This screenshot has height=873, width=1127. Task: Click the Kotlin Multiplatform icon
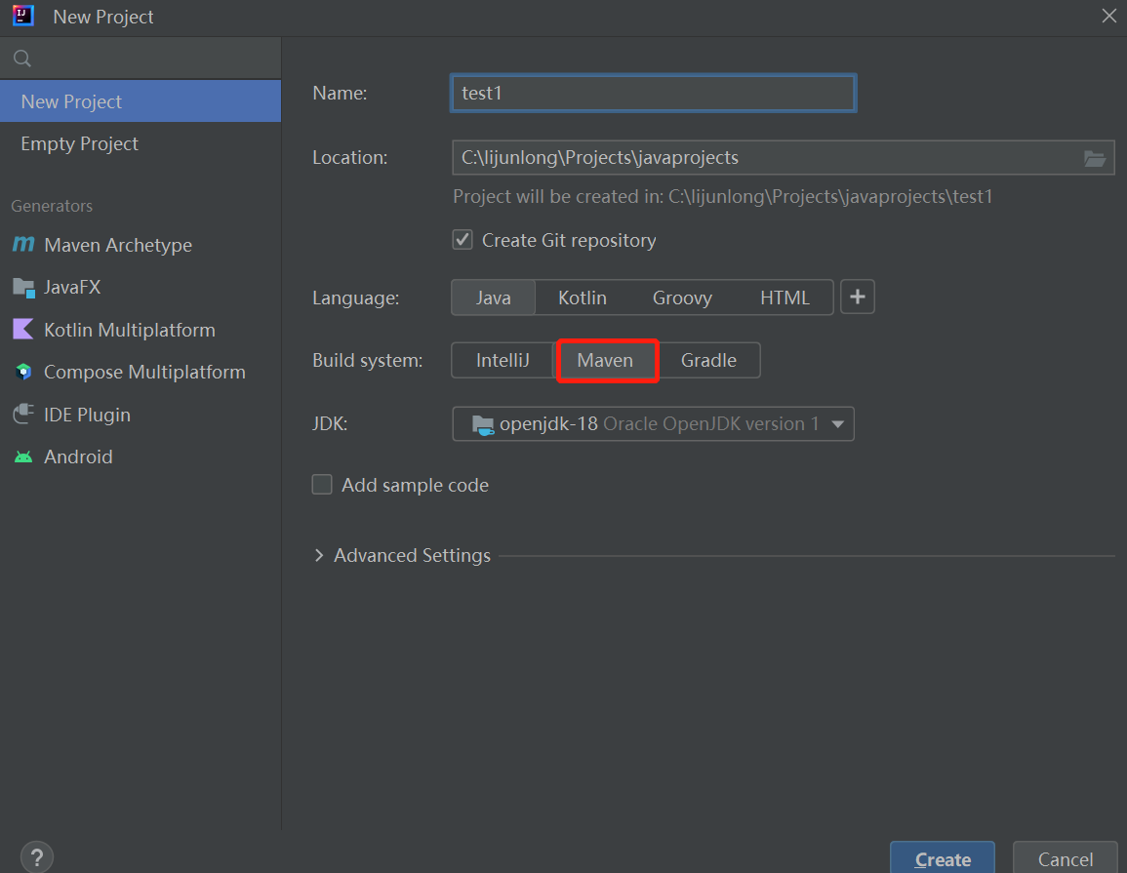point(22,330)
